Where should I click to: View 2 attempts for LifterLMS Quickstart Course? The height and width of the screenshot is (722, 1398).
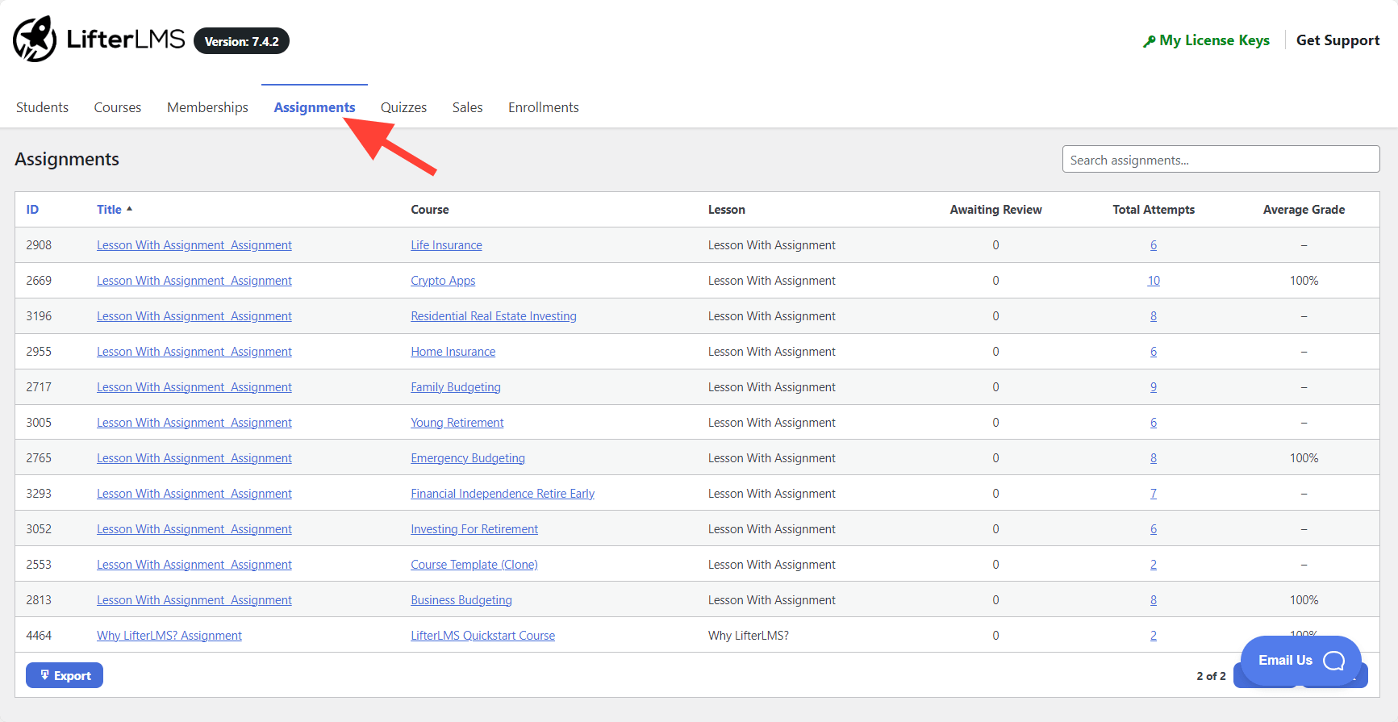(x=1154, y=636)
